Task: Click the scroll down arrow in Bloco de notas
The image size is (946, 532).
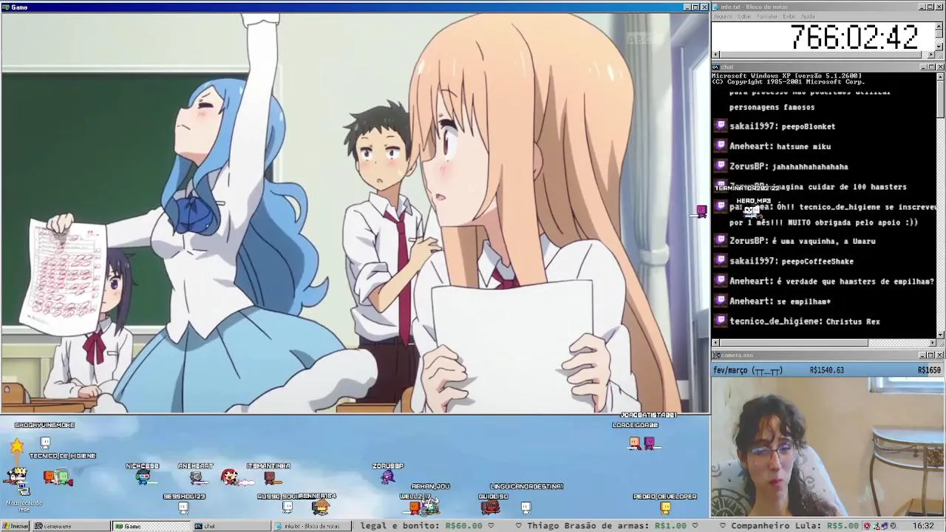Action: click(939, 47)
